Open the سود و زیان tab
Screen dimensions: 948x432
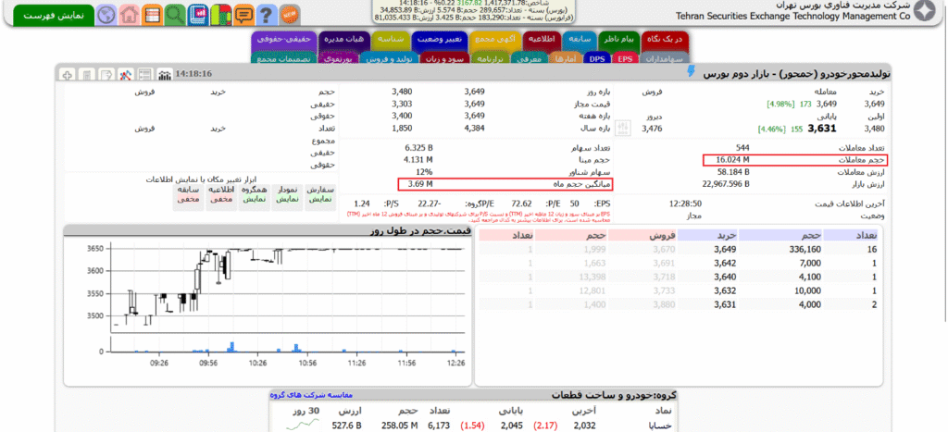(443, 58)
